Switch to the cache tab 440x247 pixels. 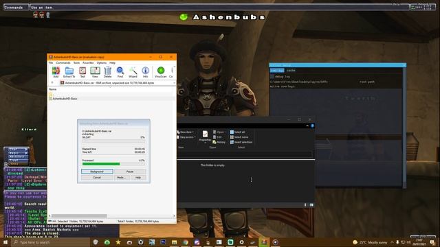pos(291,71)
